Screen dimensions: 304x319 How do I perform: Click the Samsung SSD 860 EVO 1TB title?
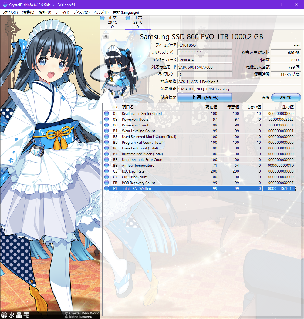click(x=201, y=37)
